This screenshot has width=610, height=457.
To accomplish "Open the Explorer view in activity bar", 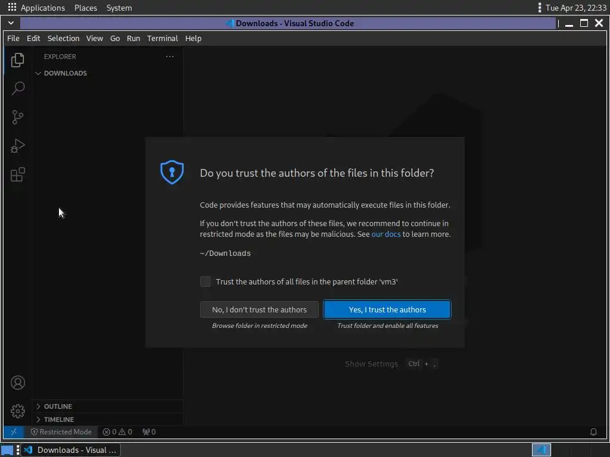I will click(x=17, y=60).
